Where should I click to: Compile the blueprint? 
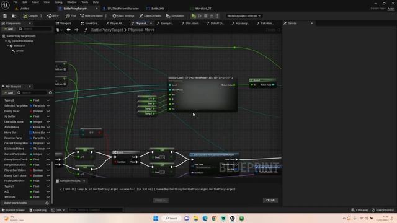pos(30,16)
